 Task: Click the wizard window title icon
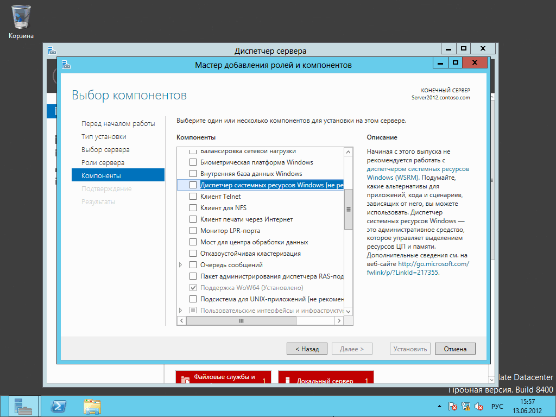point(66,65)
